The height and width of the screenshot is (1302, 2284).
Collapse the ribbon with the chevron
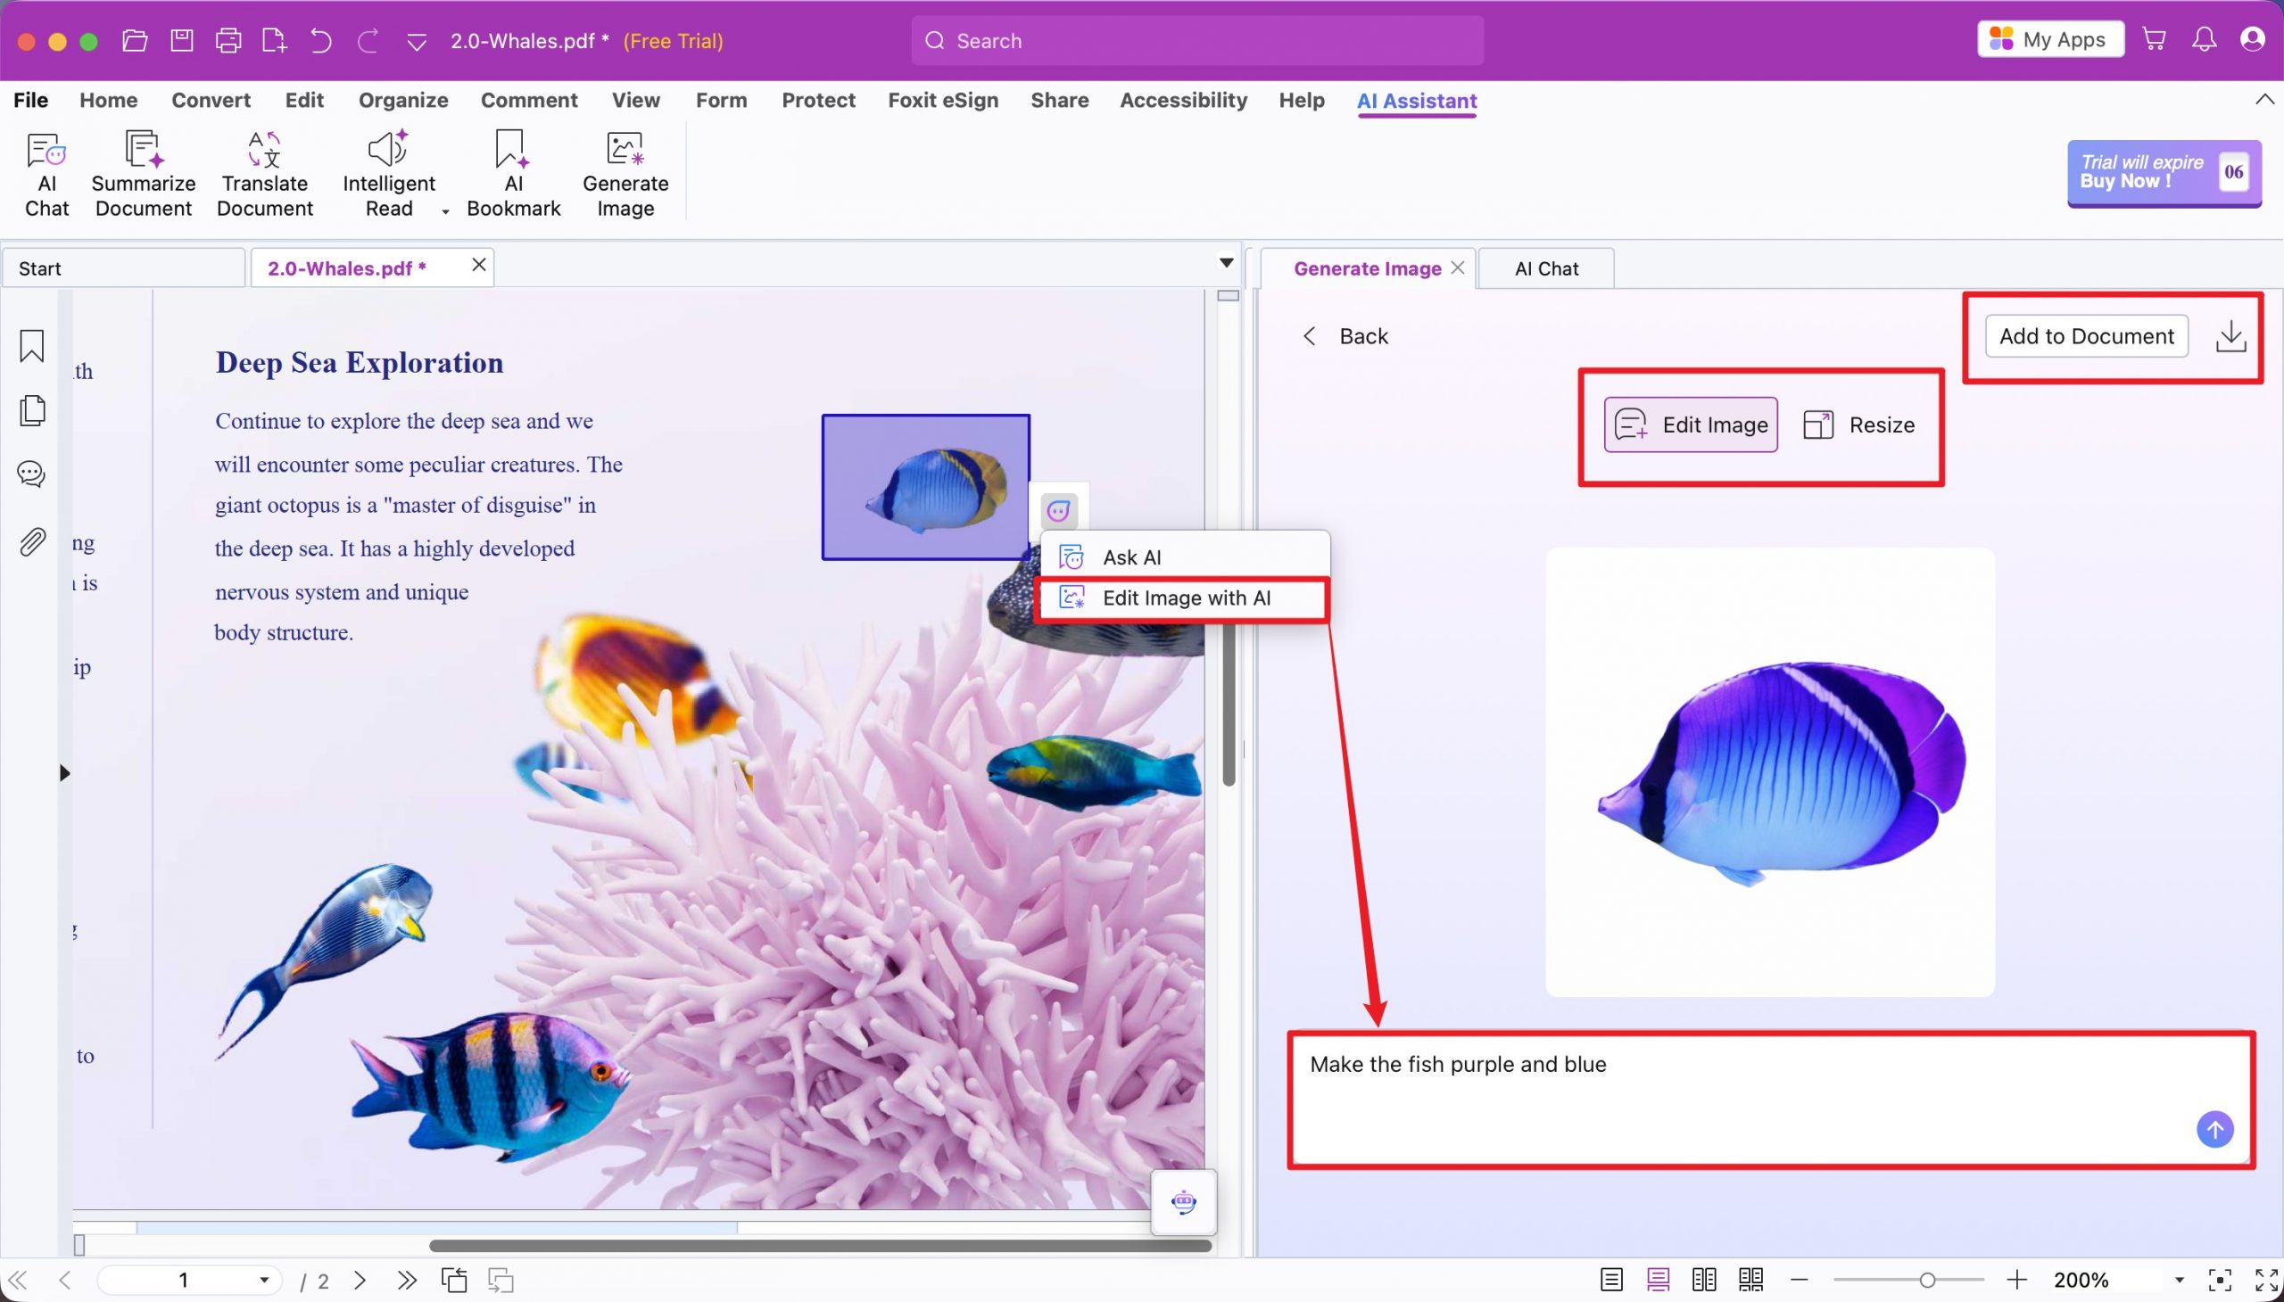2264,99
